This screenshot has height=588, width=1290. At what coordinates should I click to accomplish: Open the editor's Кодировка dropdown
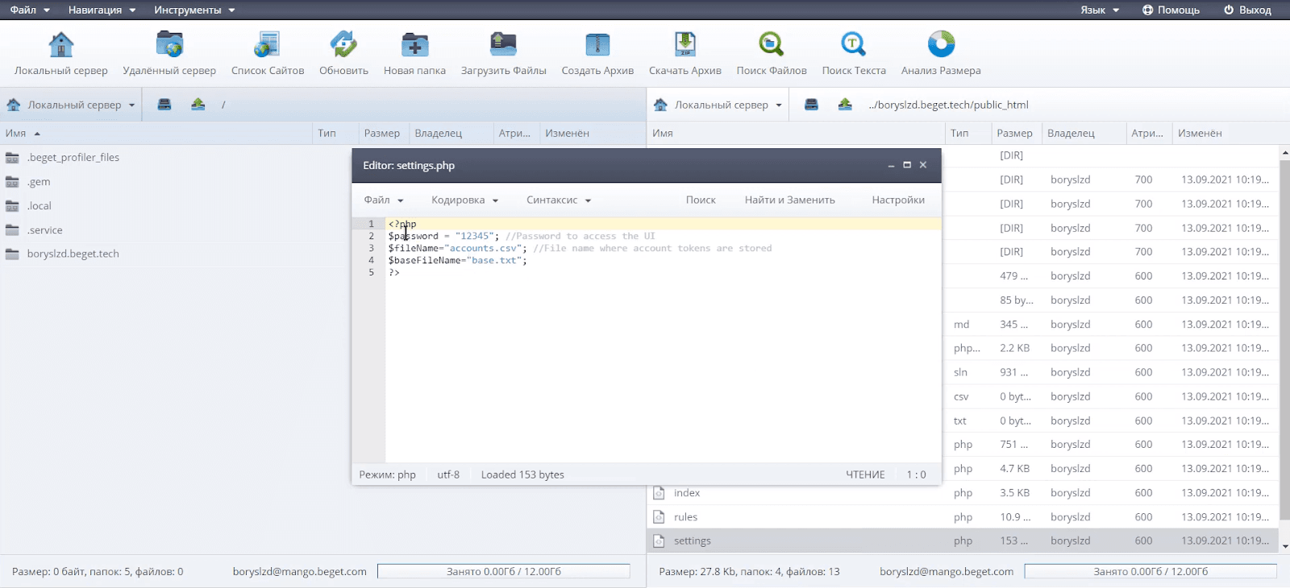pos(464,200)
